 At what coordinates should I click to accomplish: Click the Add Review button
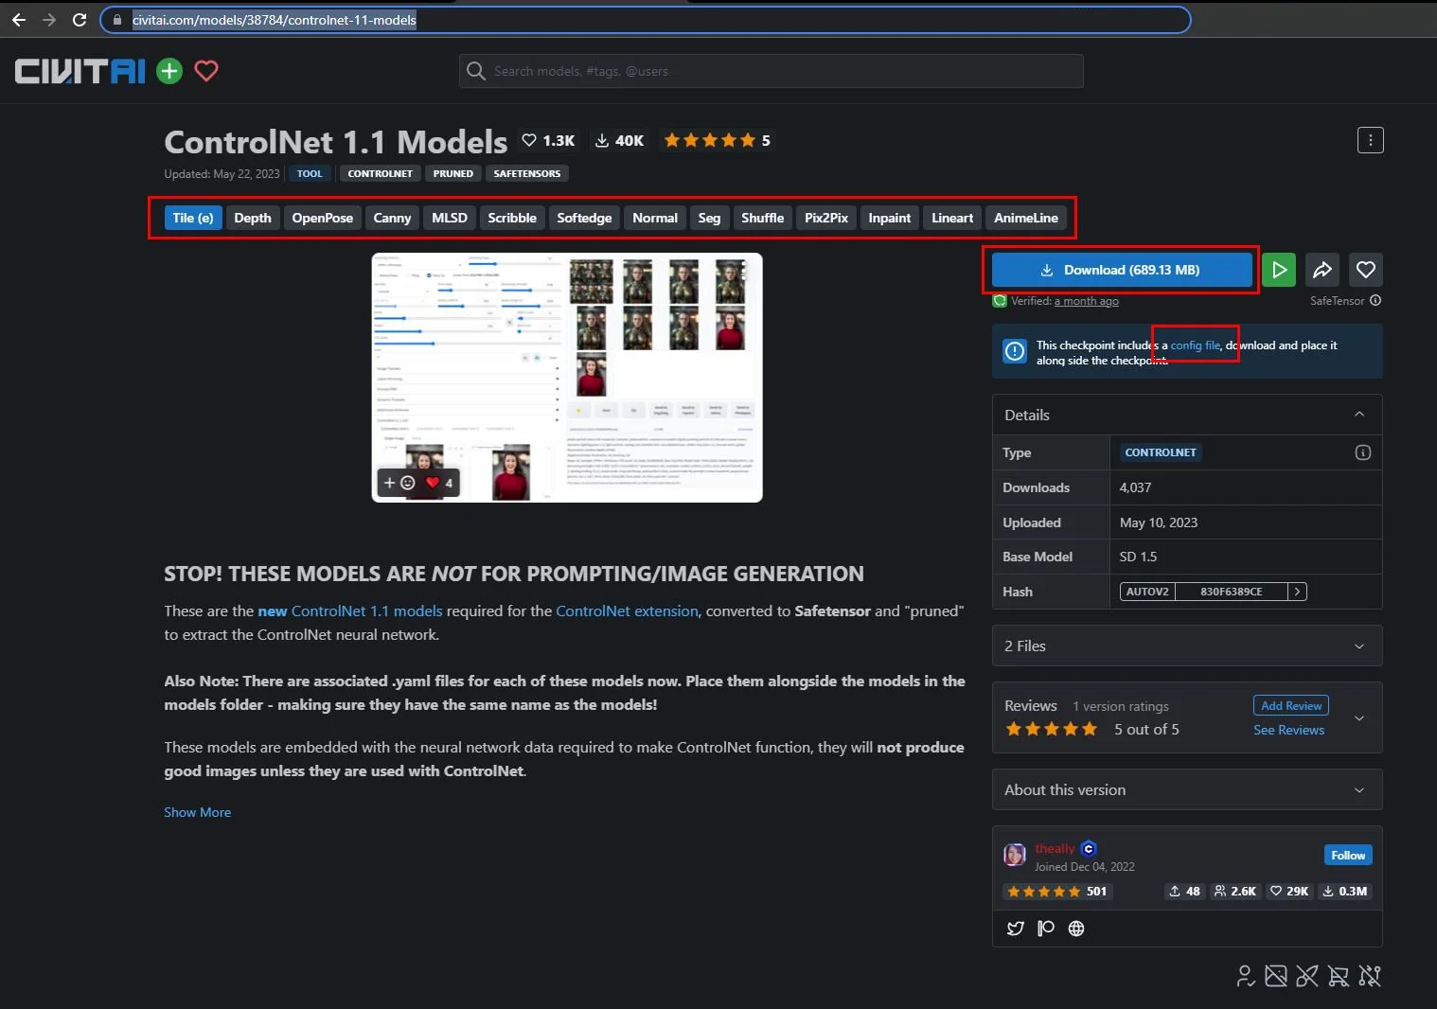point(1291,705)
